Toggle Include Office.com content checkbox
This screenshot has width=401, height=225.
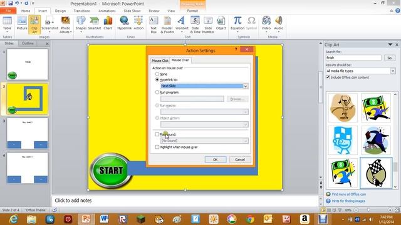tap(328, 77)
